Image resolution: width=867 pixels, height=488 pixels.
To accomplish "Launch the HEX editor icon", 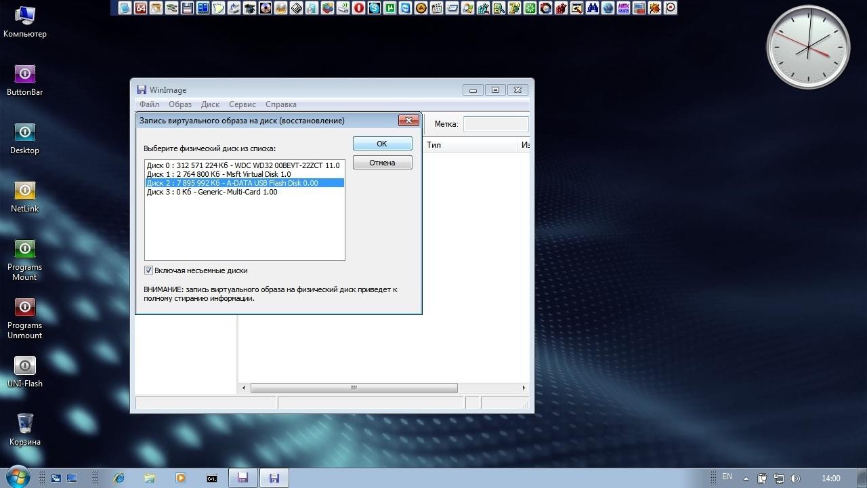I will pos(623,8).
